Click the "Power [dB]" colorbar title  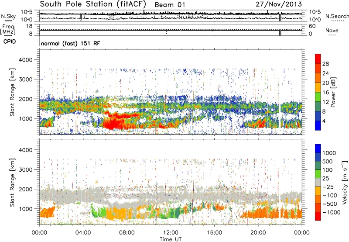[333, 92]
